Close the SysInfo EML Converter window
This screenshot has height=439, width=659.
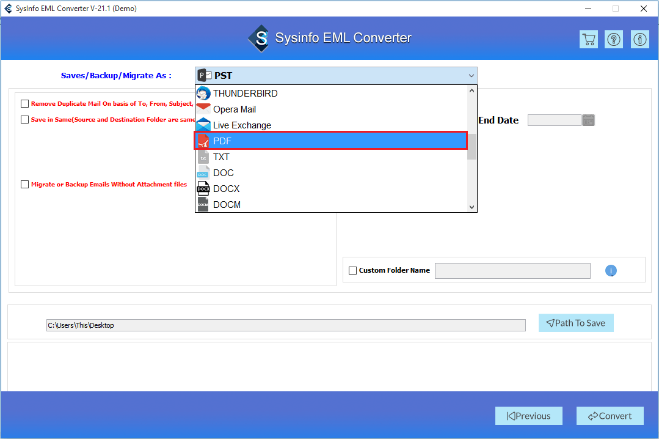[x=643, y=9]
